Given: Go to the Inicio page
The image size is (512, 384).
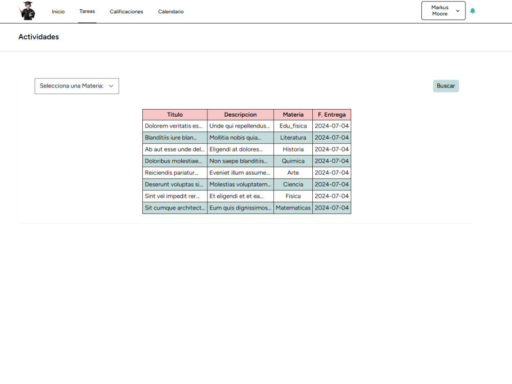Looking at the screenshot, I should (x=58, y=11).
